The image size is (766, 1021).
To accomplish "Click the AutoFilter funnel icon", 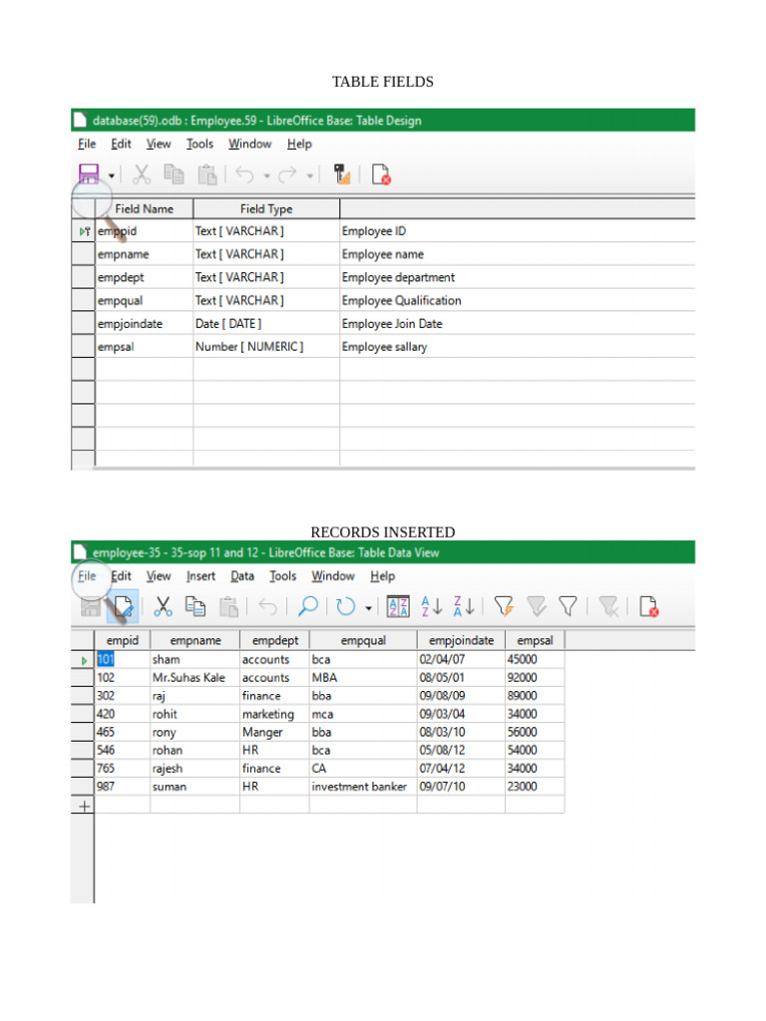I will (505, 606).
